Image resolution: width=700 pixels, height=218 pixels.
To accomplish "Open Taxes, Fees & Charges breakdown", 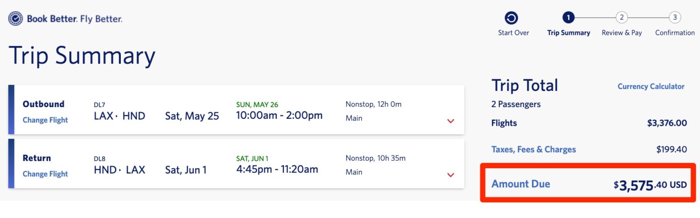I will tap(533, 150).
